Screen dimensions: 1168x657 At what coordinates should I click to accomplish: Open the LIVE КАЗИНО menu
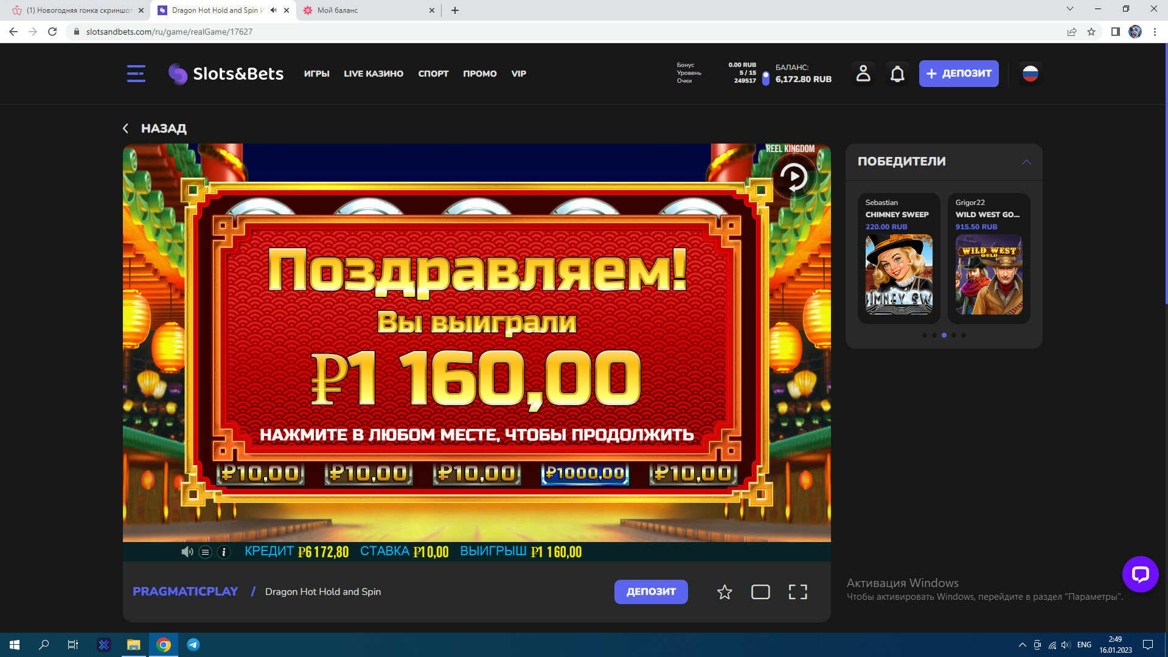pyautogui.click(x=373, y=74)
